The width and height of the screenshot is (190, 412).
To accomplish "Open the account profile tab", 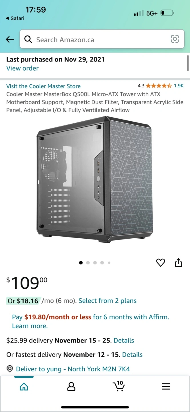I will pyautogui.click(x=71, y=387).
